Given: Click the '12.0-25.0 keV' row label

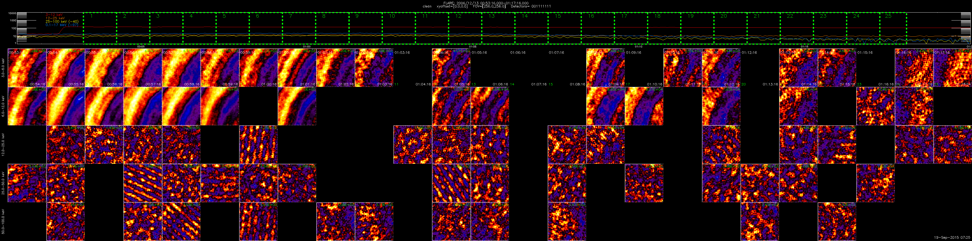Looking at the screenshot, I should coord(3,145).
